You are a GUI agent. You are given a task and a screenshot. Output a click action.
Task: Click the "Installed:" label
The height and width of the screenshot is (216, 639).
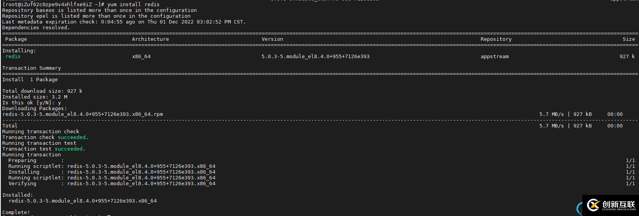[17, 195]
